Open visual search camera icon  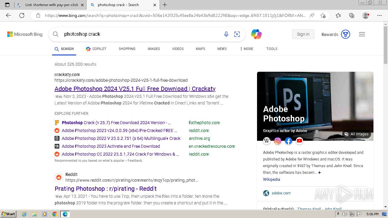[237, 34]
